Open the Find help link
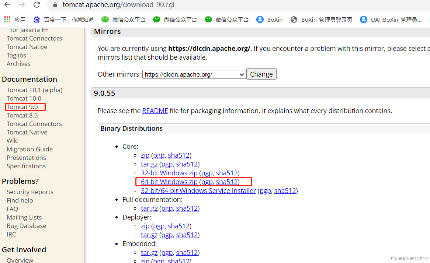 [x=20, y=200]
